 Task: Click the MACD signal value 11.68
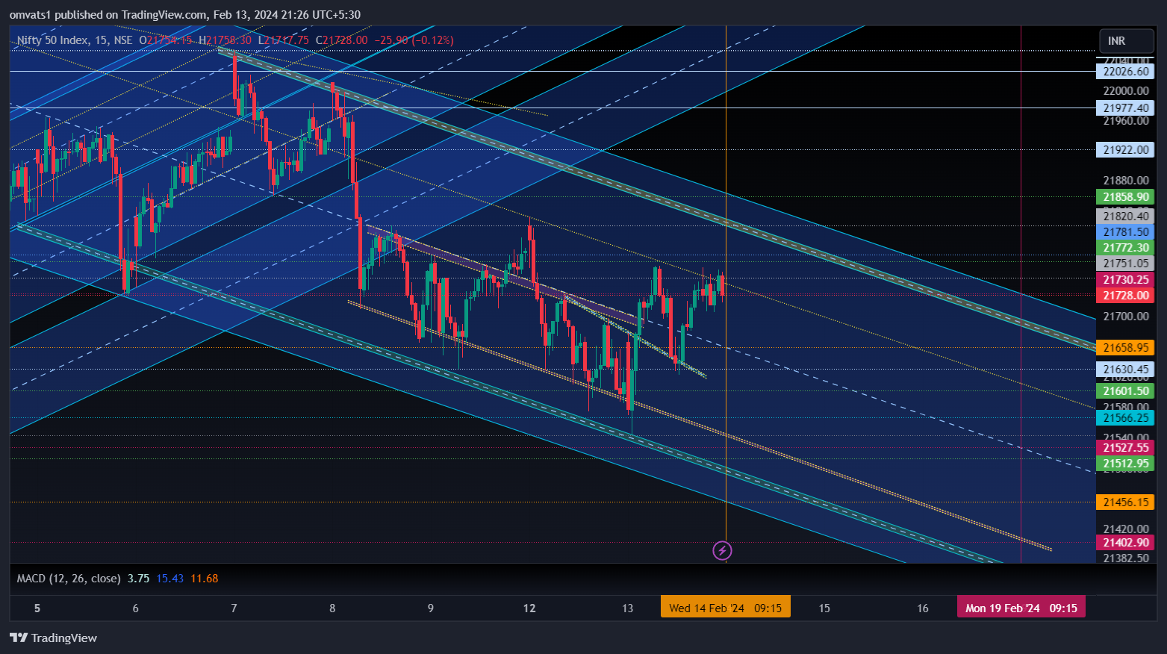point(205,579)
